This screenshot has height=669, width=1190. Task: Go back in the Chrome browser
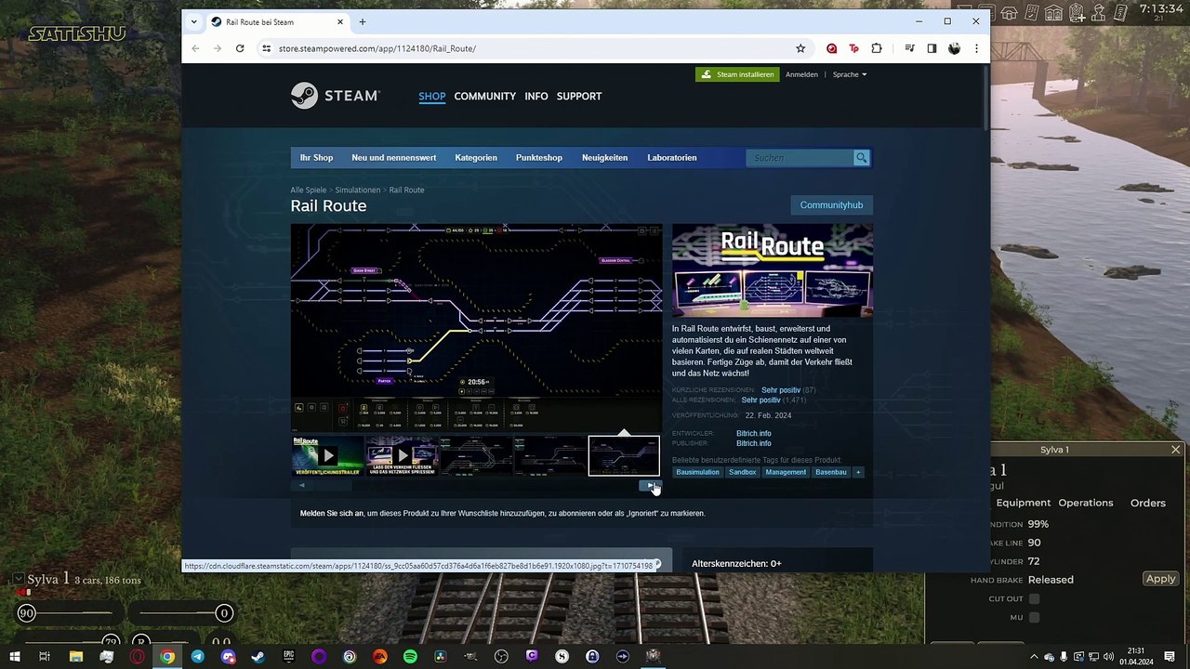coord(195,48)
